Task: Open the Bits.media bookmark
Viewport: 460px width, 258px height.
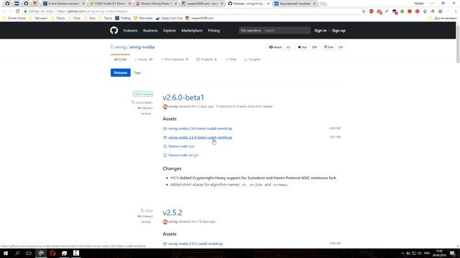Action: [143, 18]
